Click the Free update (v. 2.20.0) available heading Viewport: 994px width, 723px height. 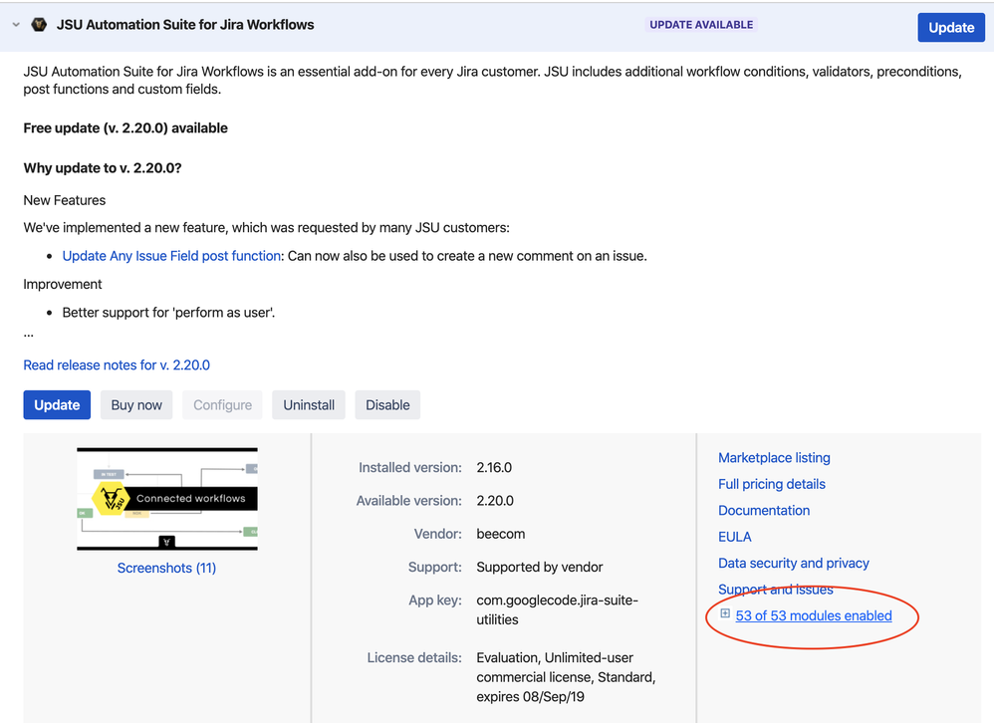[125, 128]
